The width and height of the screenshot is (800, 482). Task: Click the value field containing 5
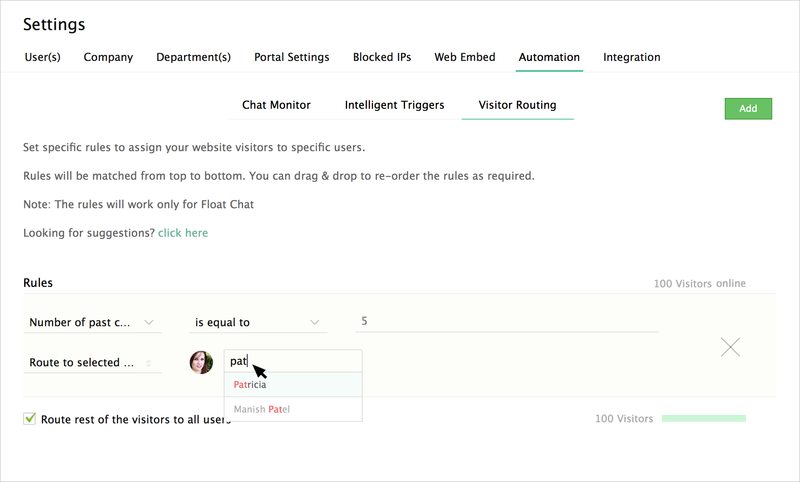[x=506, y=321]
